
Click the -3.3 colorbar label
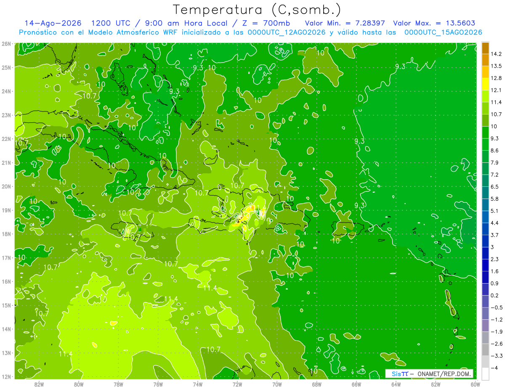click(x=496, y=356)
